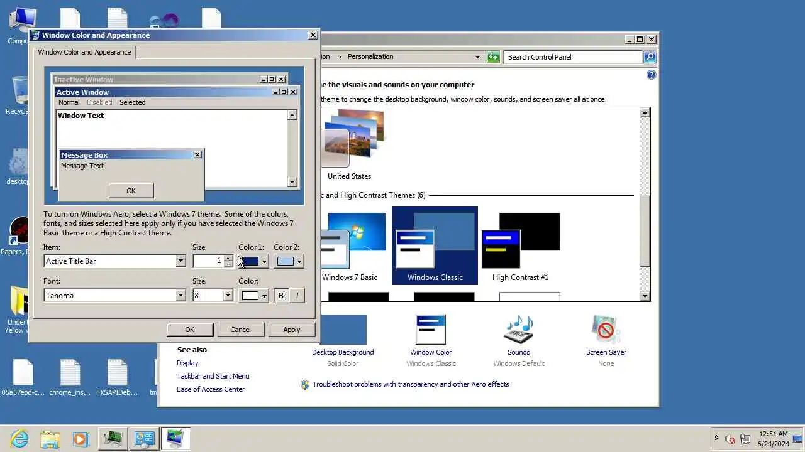
Task: Select the High Contrast #1 theme
Action: pyautogui.click(x=521, y=246)
